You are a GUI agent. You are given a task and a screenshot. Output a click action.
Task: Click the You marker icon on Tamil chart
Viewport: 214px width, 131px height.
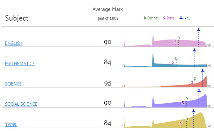194,111
